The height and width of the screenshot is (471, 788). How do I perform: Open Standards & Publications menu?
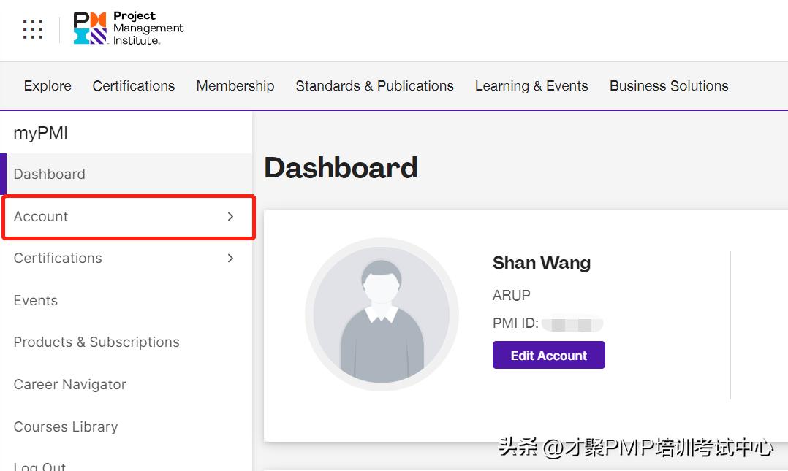(374, 86)
